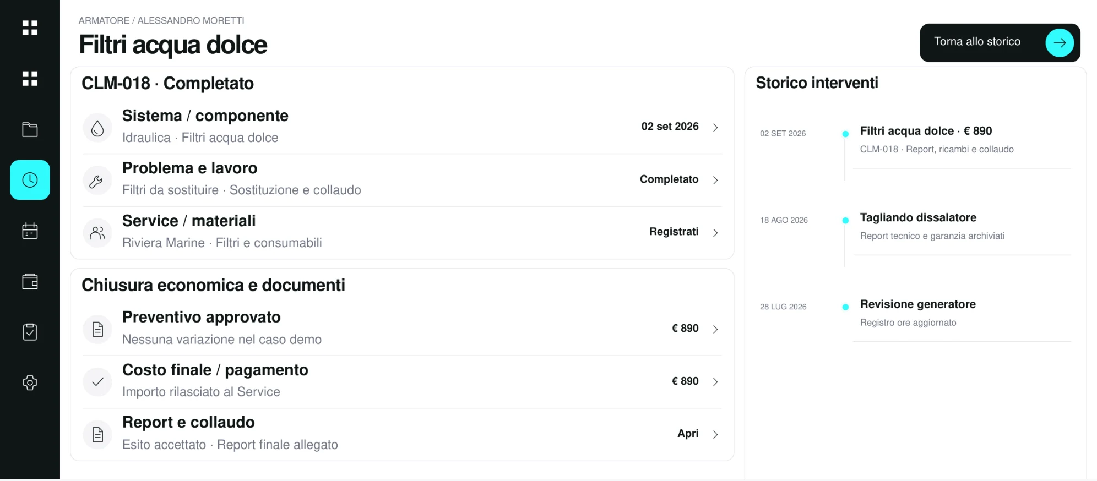
Task: Click the Chiusura economica e documenti heading
Action: tap(214, 285)
